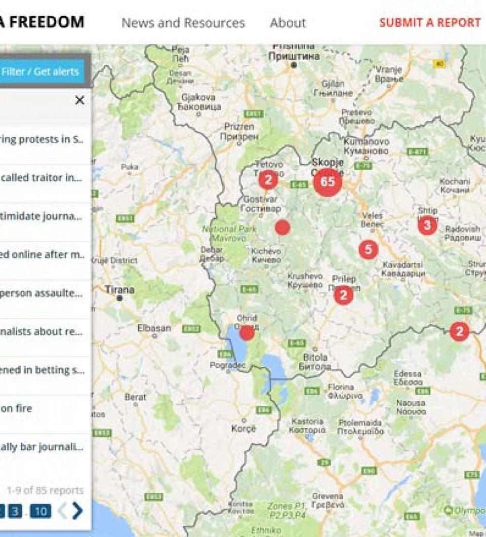Click the SUBMIT A REPORT link
The image size is (486, 537).
point(430,23)
